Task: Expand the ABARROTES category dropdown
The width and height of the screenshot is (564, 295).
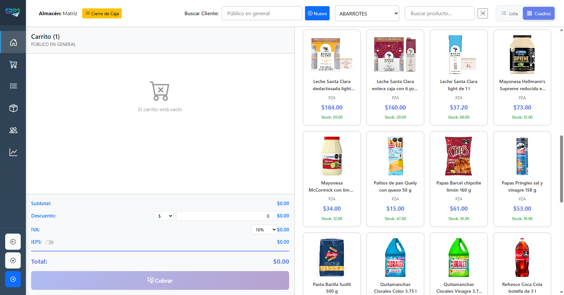Action: click(367, 14)
